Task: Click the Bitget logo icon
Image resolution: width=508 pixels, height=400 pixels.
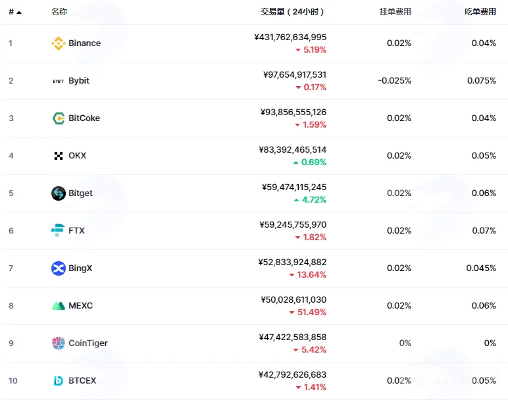Action: [59, 193]
